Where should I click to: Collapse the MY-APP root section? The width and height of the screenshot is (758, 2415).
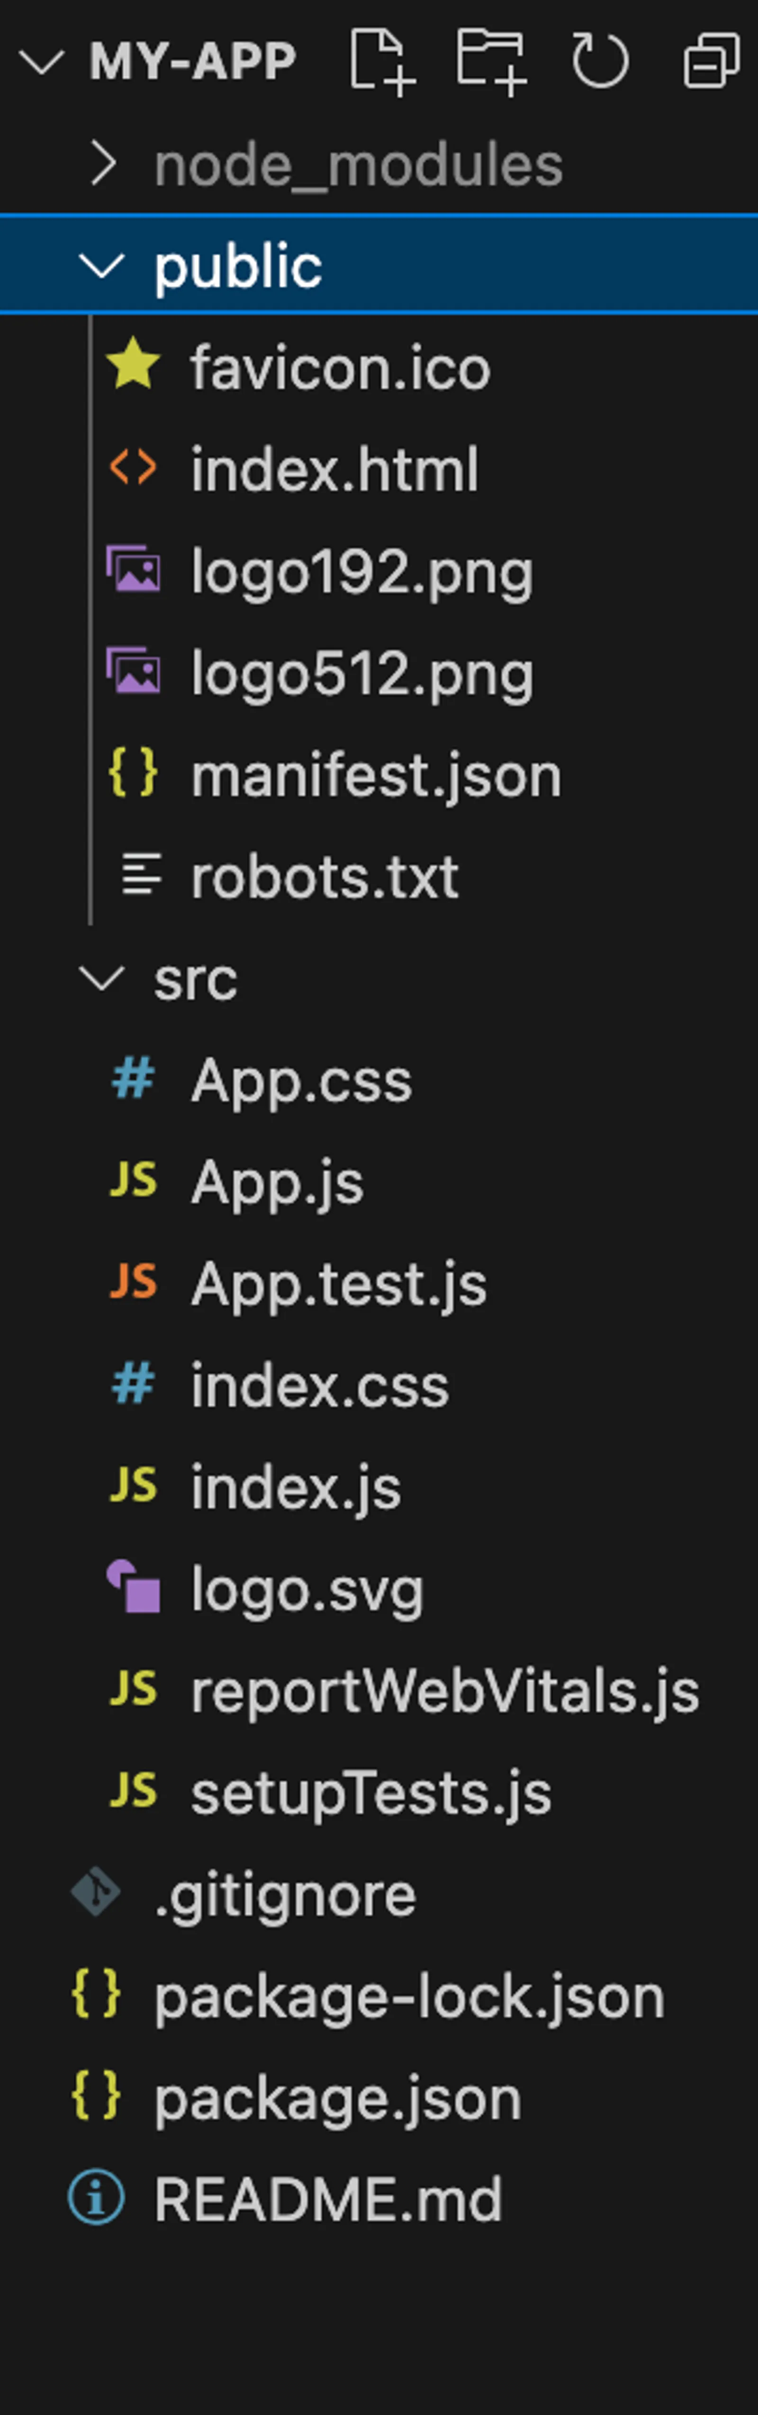click(x=41, y=62)
